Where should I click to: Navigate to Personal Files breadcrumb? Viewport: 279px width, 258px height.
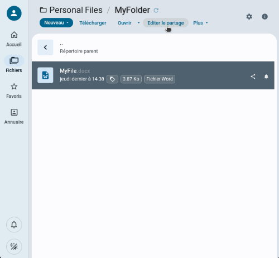click(76, 10)
